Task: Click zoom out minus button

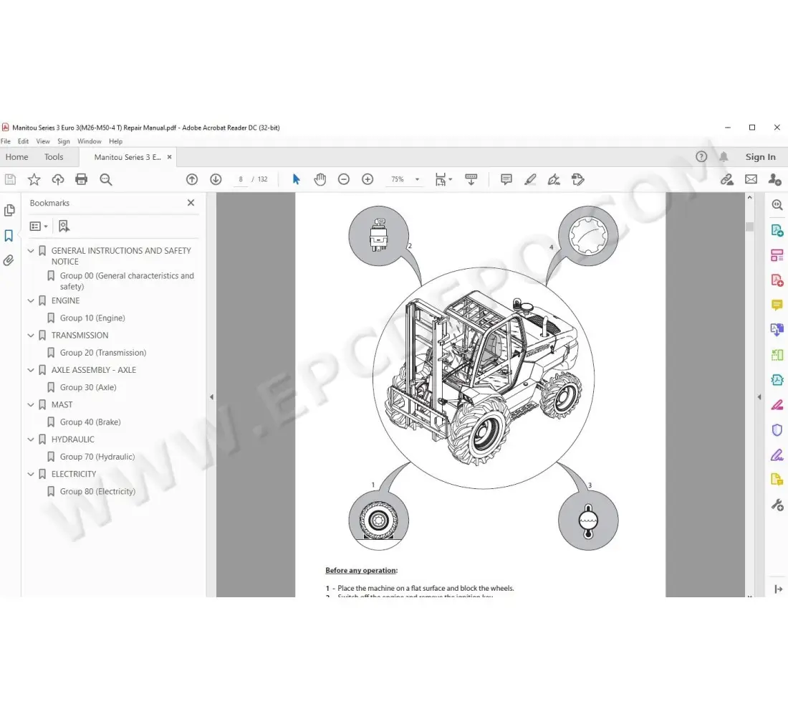Action: 344,179
